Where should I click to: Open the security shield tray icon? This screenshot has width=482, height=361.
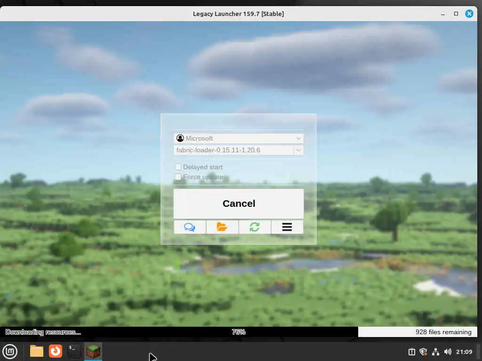coord(423,352)
